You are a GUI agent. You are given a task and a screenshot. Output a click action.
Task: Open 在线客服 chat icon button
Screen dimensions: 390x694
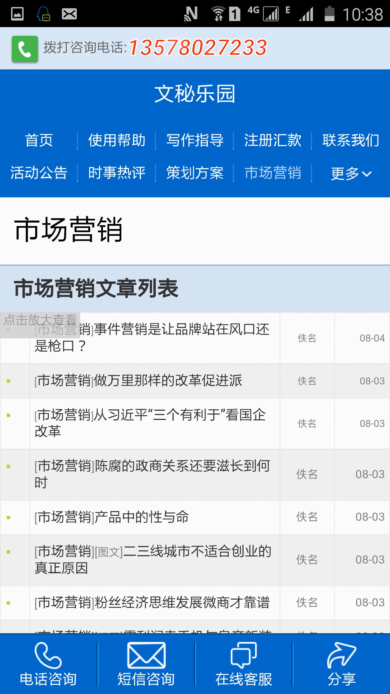(244, 664)
